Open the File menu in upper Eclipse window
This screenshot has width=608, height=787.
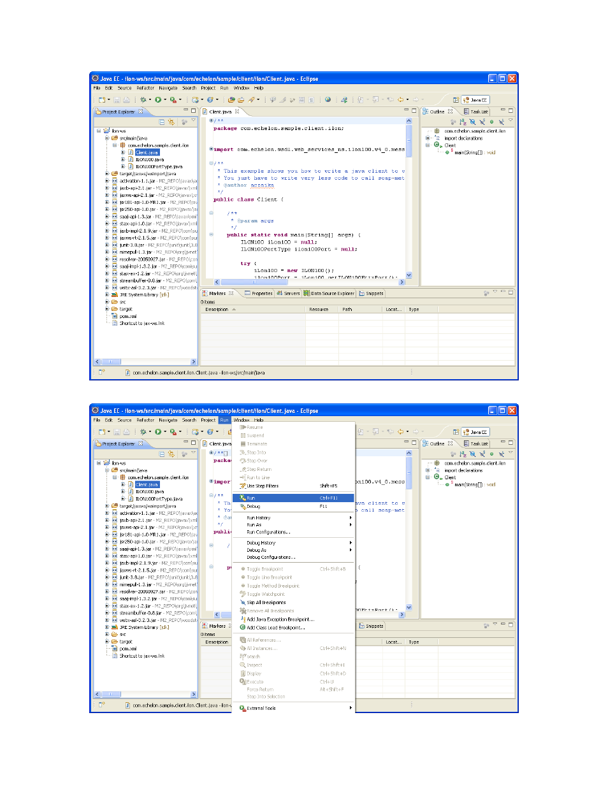pyautogui.click(x=97, y=88)
